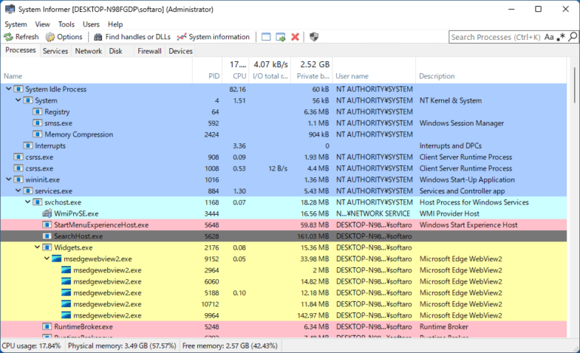The width and height of the screenshot is (580, 353).
Task: Switch to the Firewall tab
Action: pyautogui.click(x=150, y=51)
